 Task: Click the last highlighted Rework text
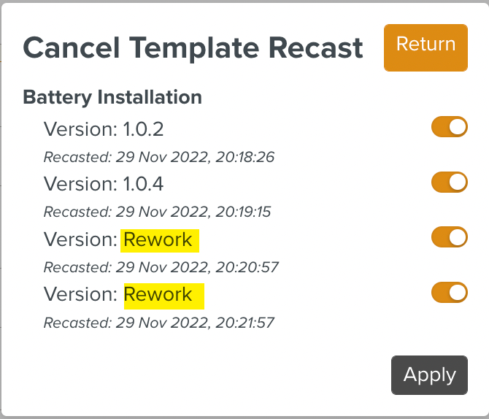(x=158, y=294)
